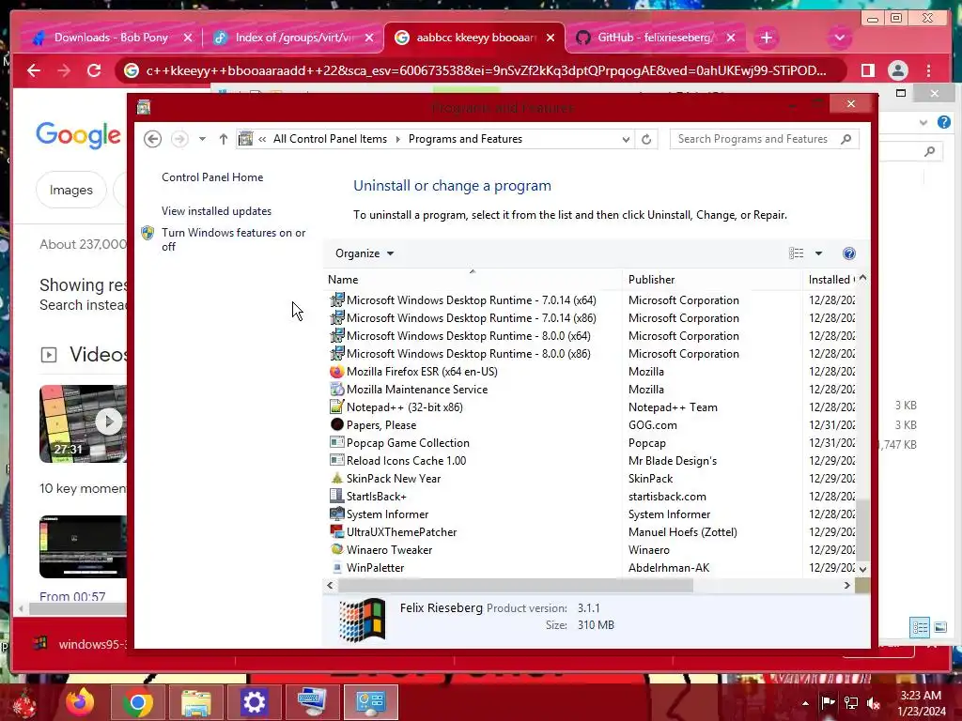Click the horizontal scrollbar of the program list
962x721 pixels.
pos(516,586)
